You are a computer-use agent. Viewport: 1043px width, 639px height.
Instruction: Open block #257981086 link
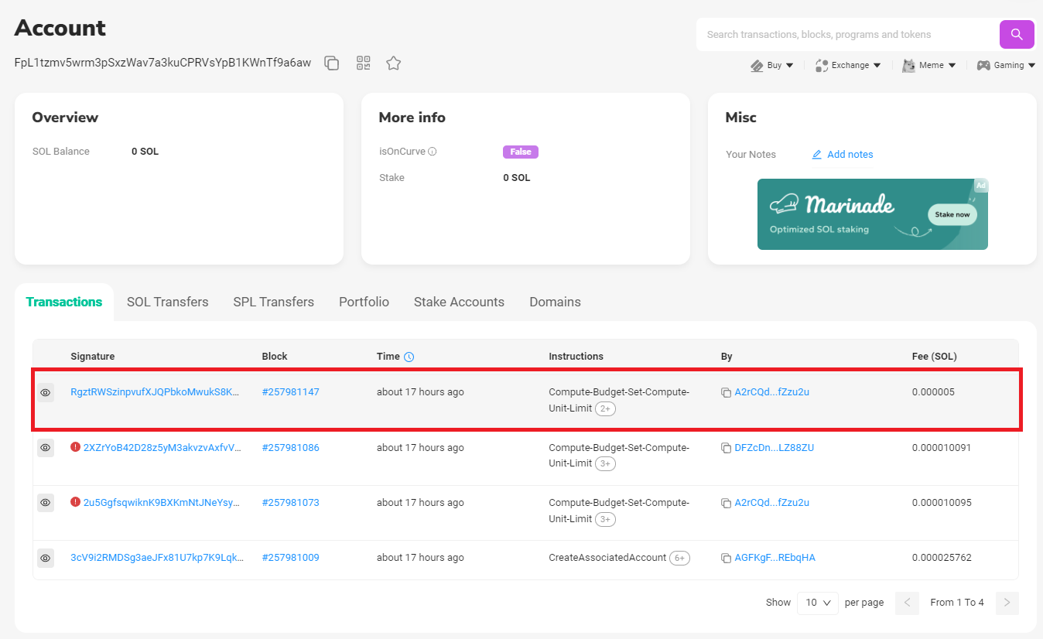pyautogui.click(x=290, y=448)
